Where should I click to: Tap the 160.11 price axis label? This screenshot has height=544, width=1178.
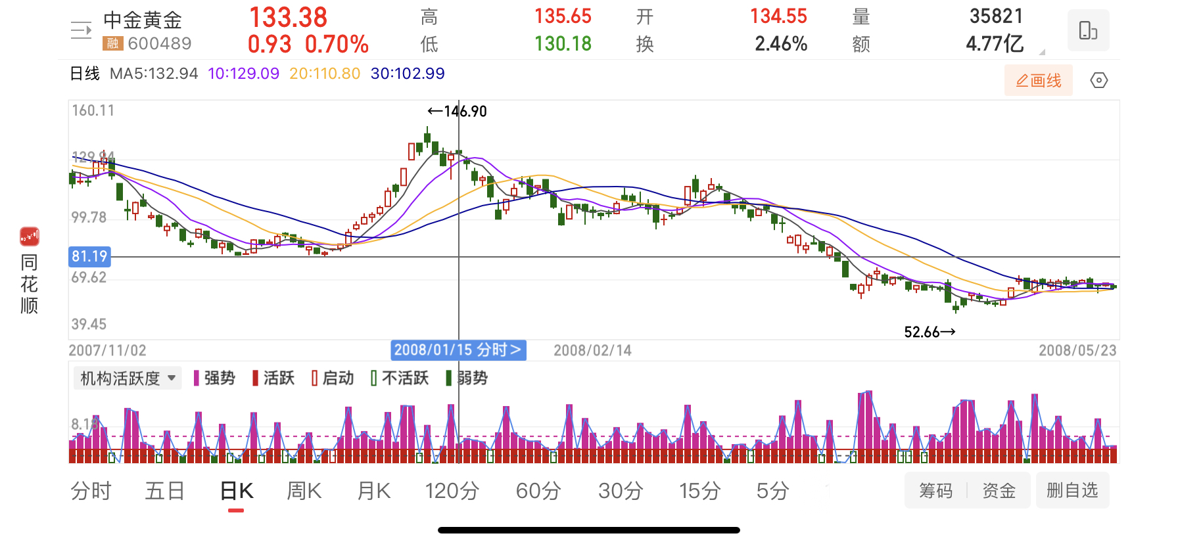tap(93, 110)
